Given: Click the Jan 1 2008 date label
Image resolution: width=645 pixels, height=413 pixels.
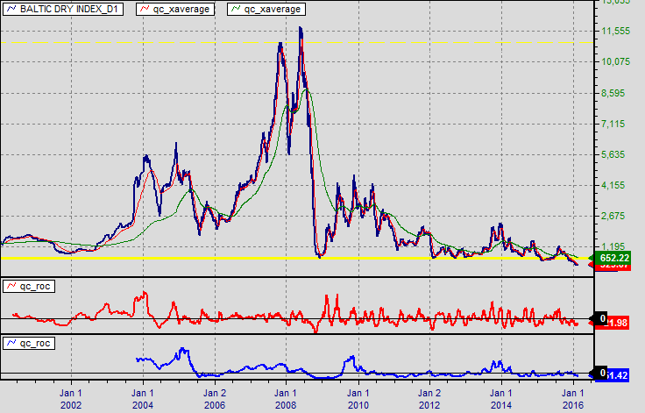Looking at the screenshot, I should (286, 399).
